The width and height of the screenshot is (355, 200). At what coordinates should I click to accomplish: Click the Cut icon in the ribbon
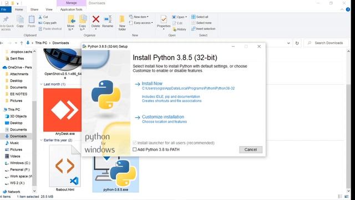40,17
